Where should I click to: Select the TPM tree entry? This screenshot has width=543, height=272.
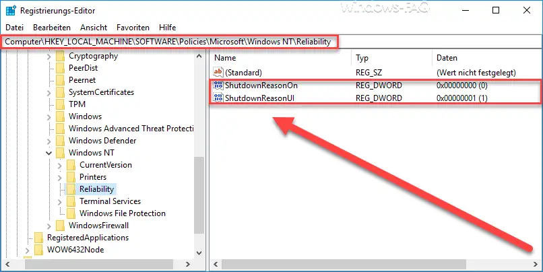77,104
